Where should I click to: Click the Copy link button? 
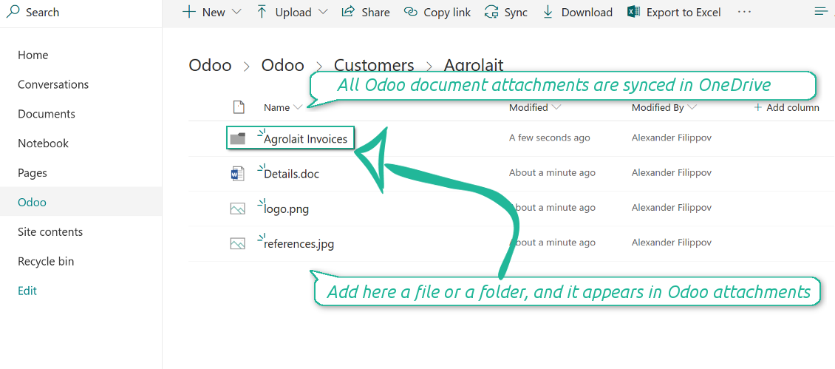coord(437,12)
